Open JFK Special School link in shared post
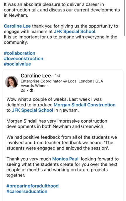Viewport: 126px width, 201px height. tap(33, 110)
